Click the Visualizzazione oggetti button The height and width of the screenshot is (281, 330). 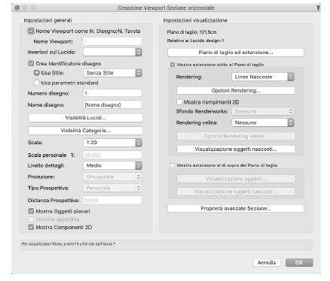point(236,179)
